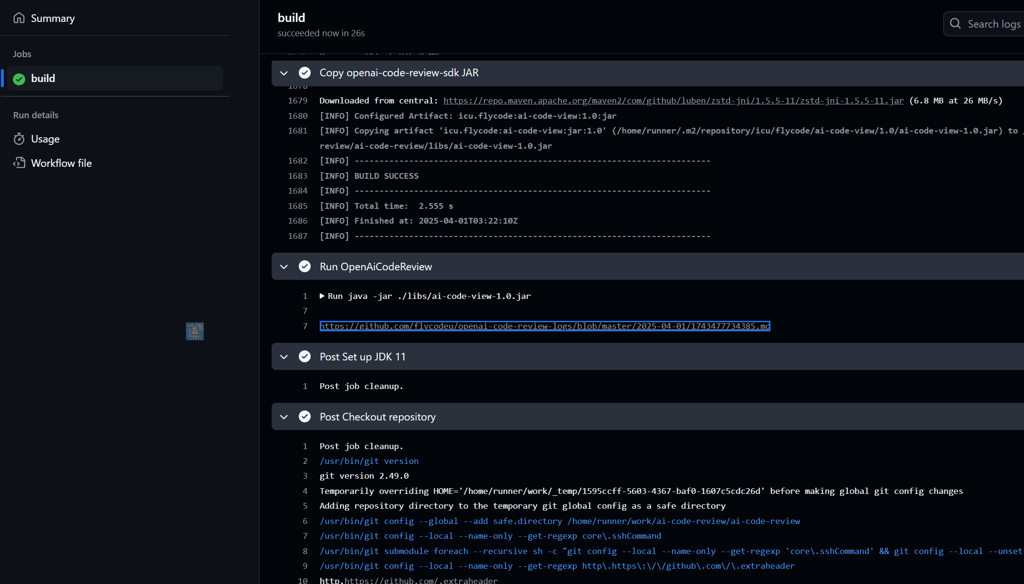Open the zstd-jni jar Maven download link
This screenshot has height=584, width=1024.
pos(673,101)
